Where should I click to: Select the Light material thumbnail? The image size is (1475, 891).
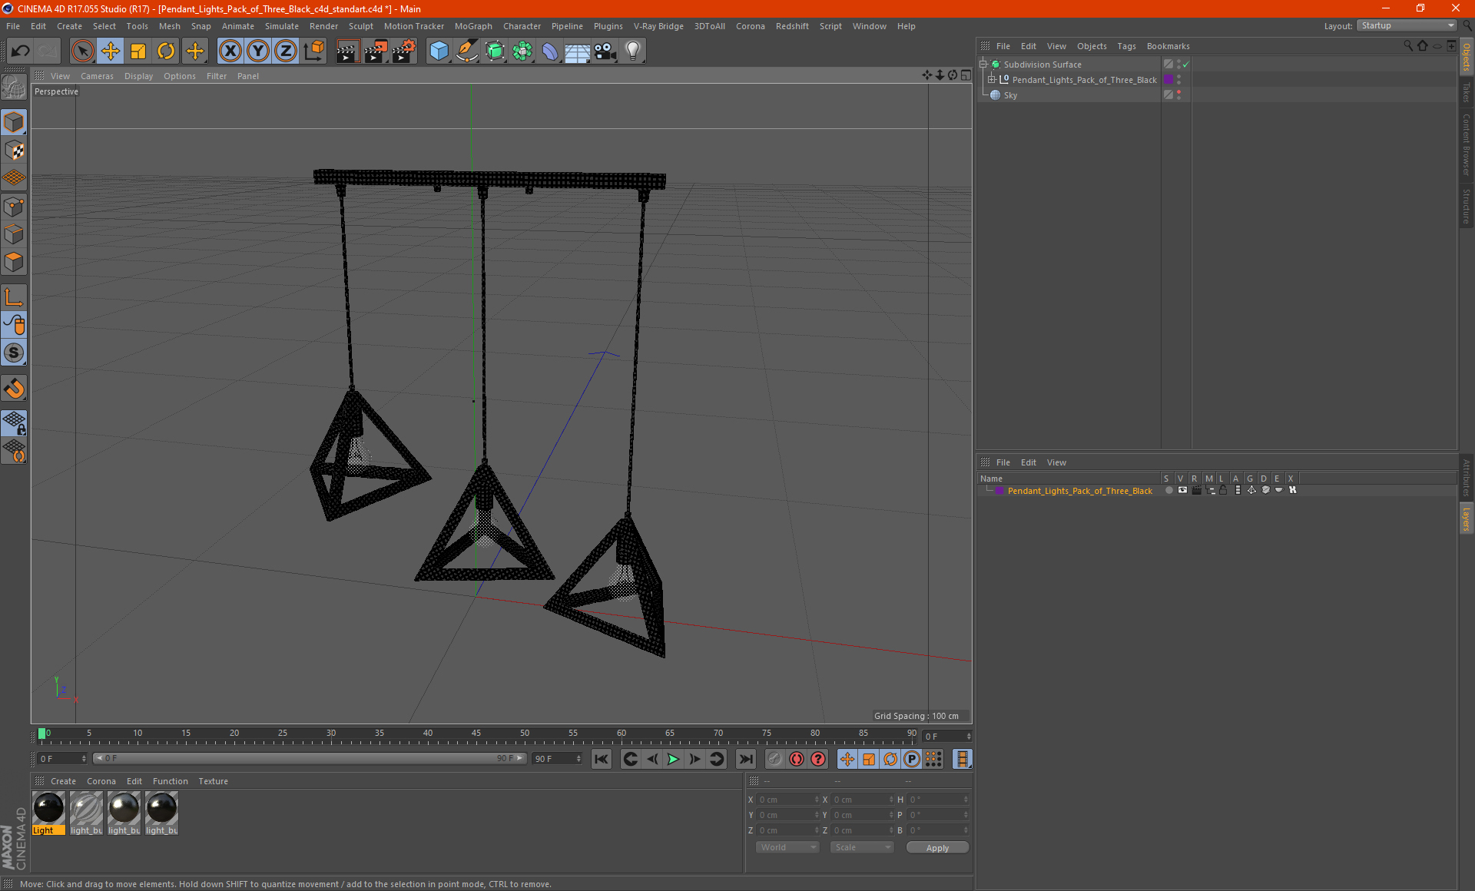pos(48,809)
